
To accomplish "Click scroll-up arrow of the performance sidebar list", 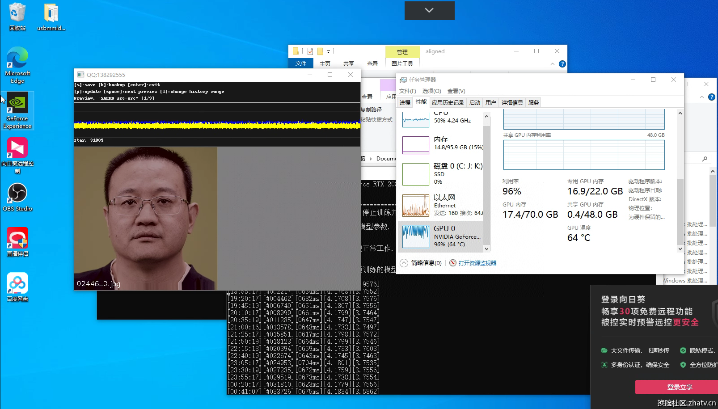I will point(487,116).
